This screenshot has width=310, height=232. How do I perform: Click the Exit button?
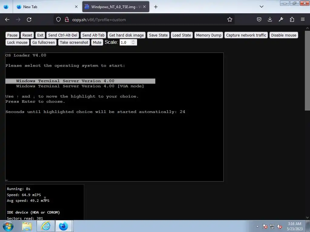pos(40,35)
